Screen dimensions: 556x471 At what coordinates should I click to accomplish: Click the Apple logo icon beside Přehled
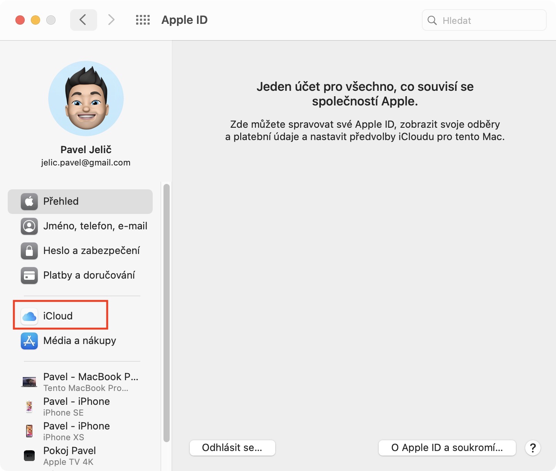coord(29,202)
